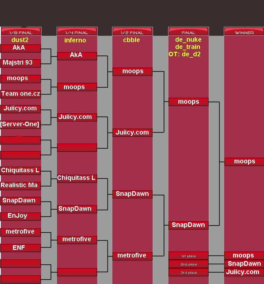
Task: Select the Majstri 93 team box
Action: 21,63
